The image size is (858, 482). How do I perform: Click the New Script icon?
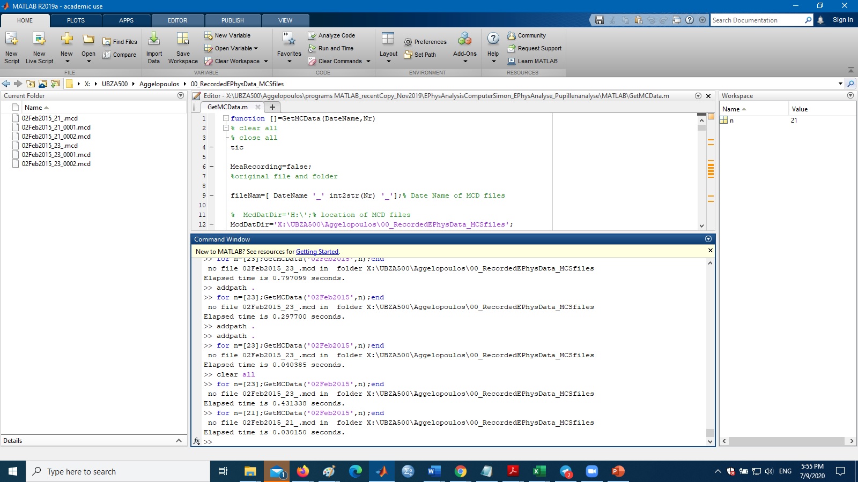click(x=11, y=39)
